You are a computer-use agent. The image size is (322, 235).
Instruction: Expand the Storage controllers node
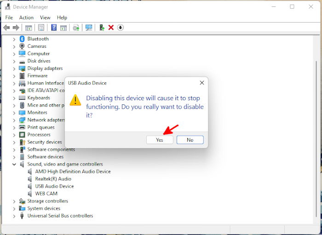pyautogui.click(x=14, y=201)
